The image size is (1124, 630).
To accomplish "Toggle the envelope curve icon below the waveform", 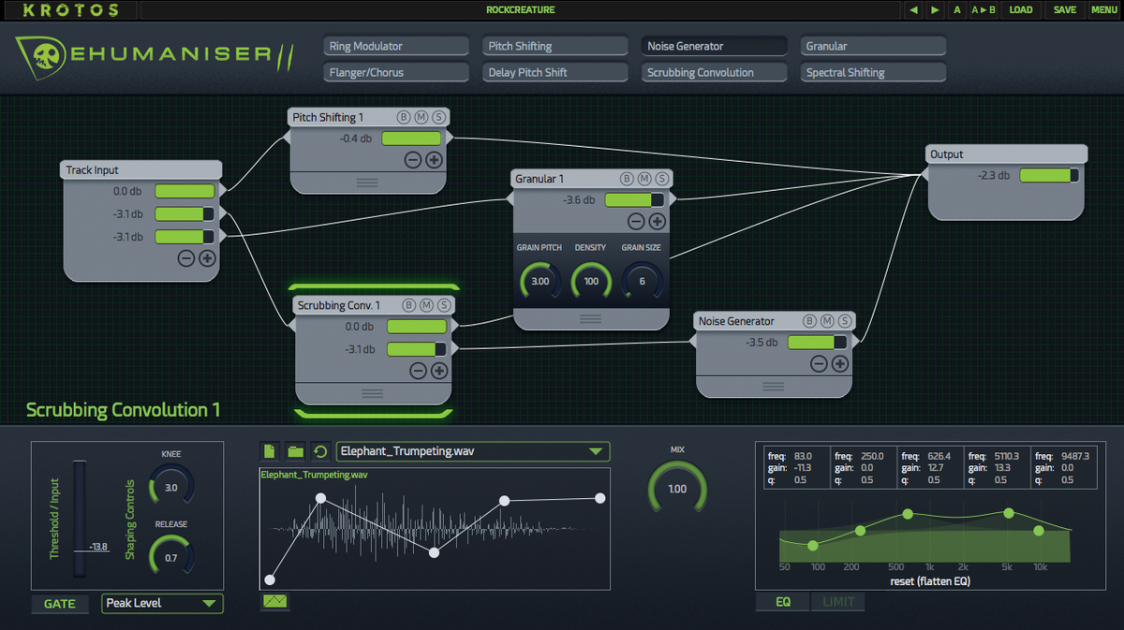I will tap(274, 601).
